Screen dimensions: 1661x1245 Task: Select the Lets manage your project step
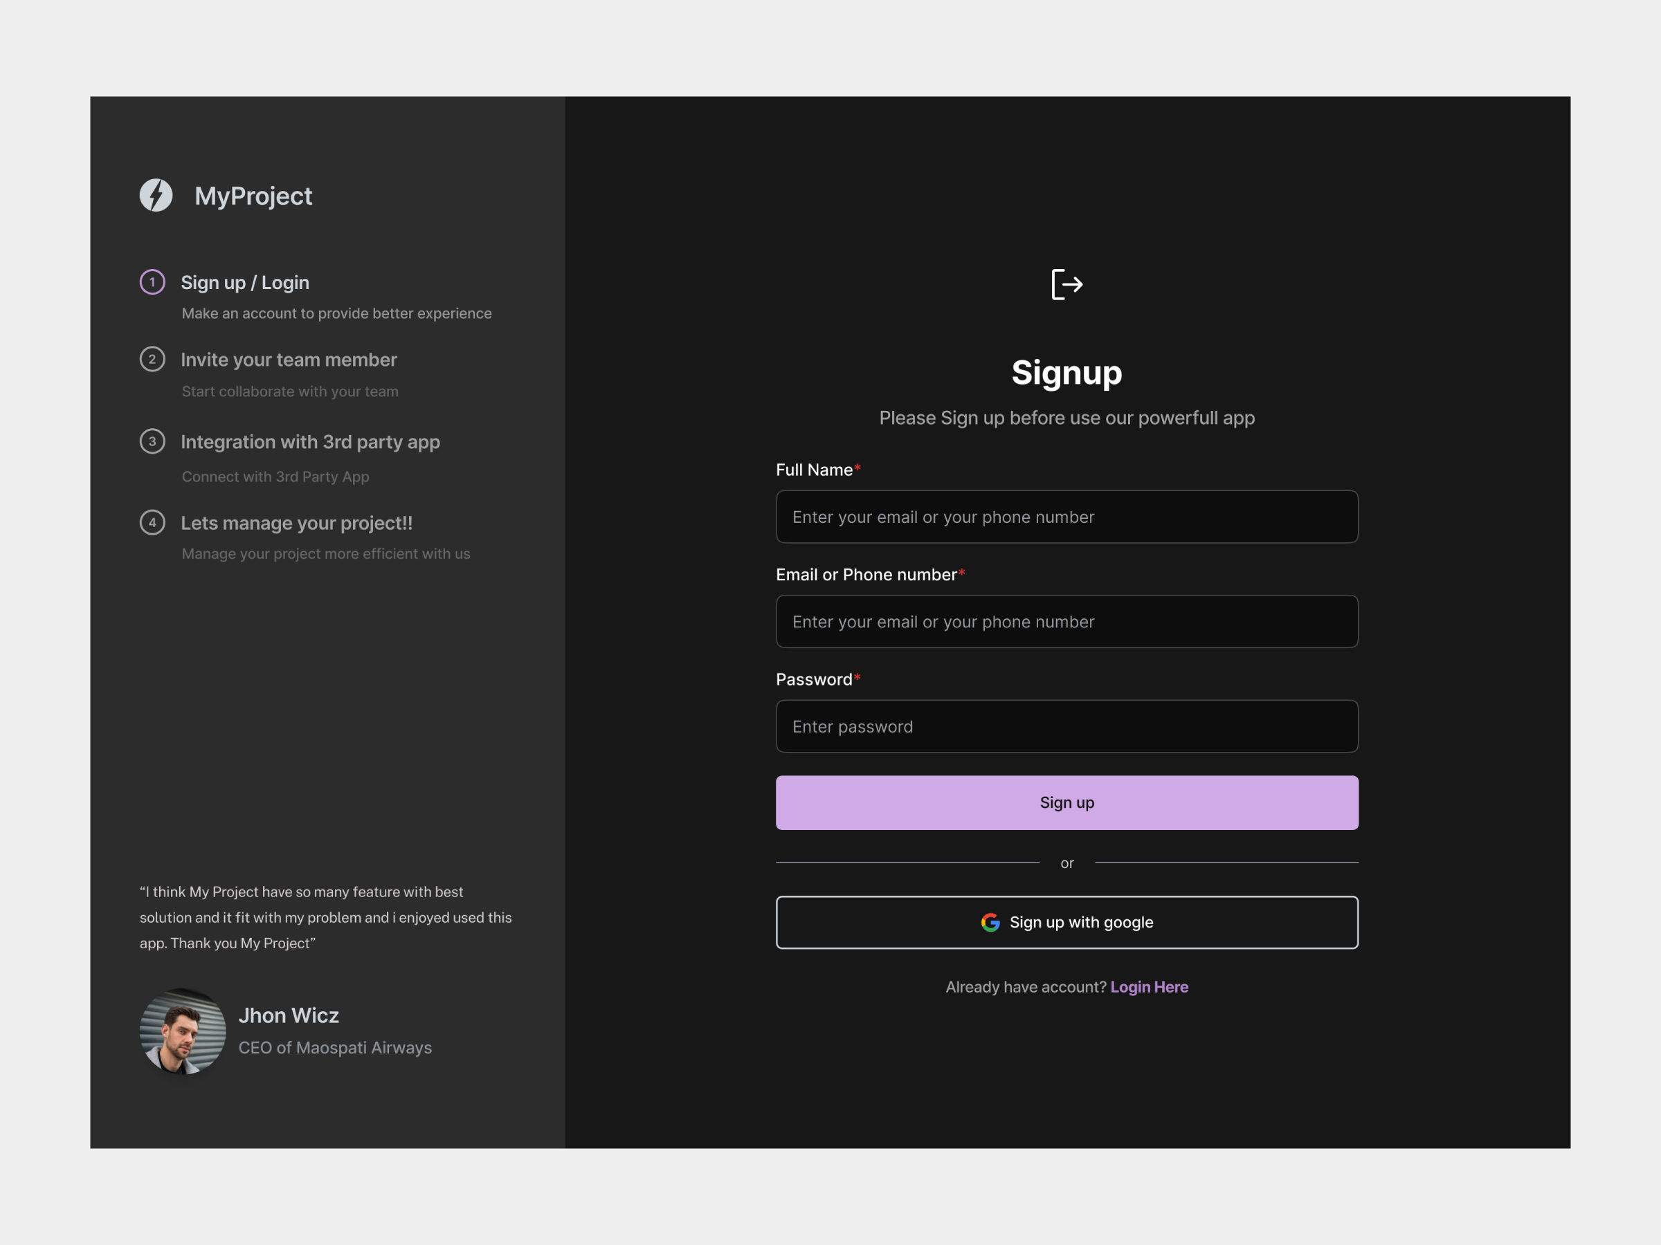297,523
